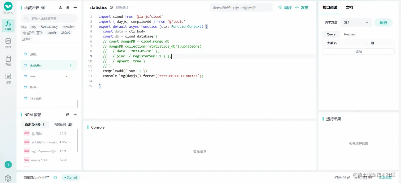Screen dimensions: 401x183
Task: Click the dependency version 2.2.31
Action: (x=64, y=160)
